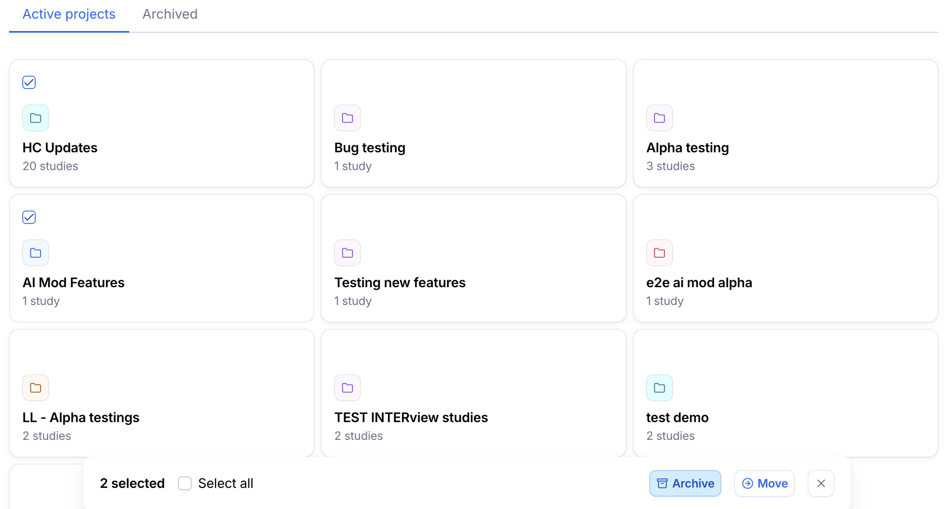This screenshot has height=509, width=949.
Task: Uncheck the HC Updates project checkbox
Action: [x=29, y=82]
